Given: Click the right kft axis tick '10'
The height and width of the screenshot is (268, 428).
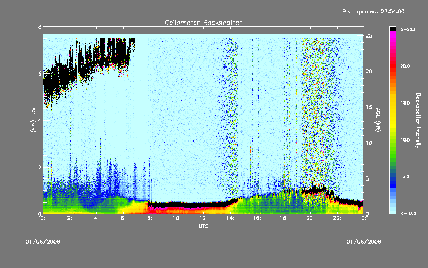Looking at the screenshot, I should [369, 143].
